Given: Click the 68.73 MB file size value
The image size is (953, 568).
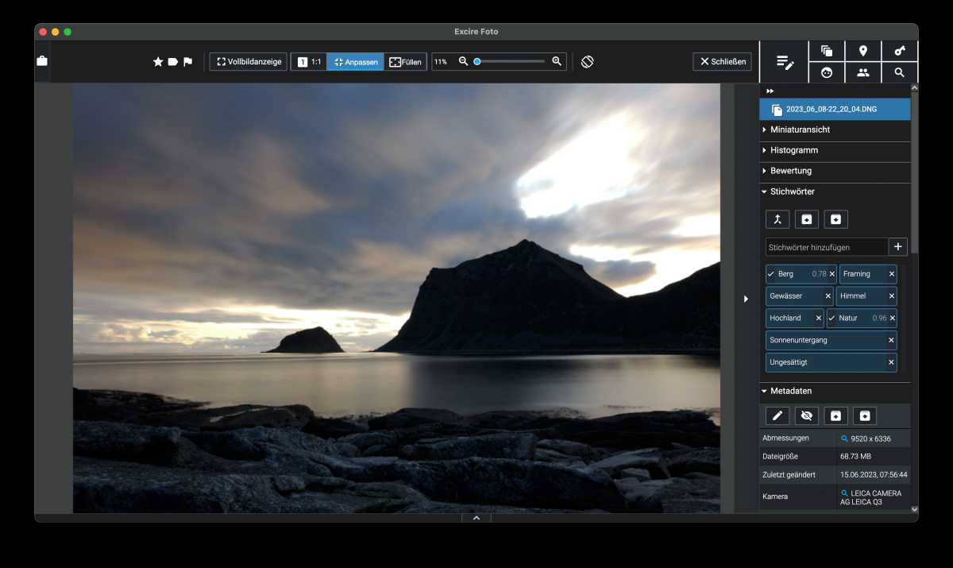Looking at the screenshot, I should pyautogui.click(x=855, y=457).
